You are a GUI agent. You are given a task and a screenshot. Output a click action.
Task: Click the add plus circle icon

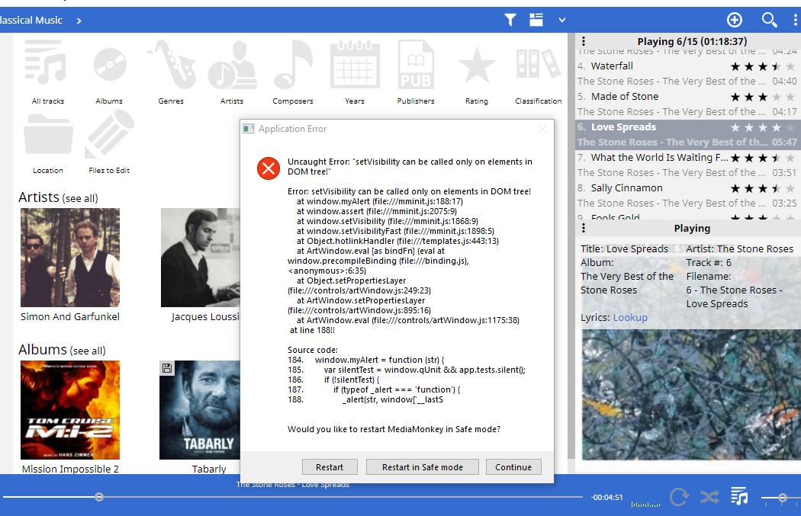pyautogui.click(x=734, y=21)
